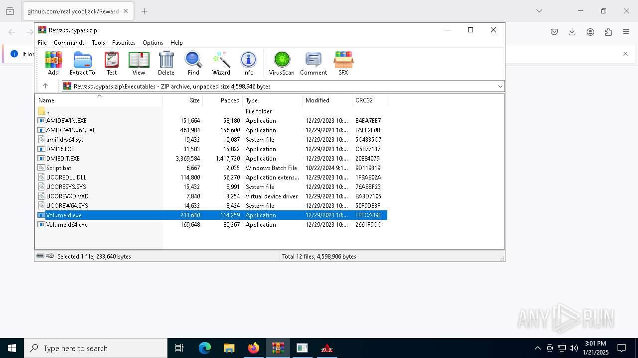
Task: Click the taskbar clock showing 3:01 PM
Action: click(x=596, y=348)
